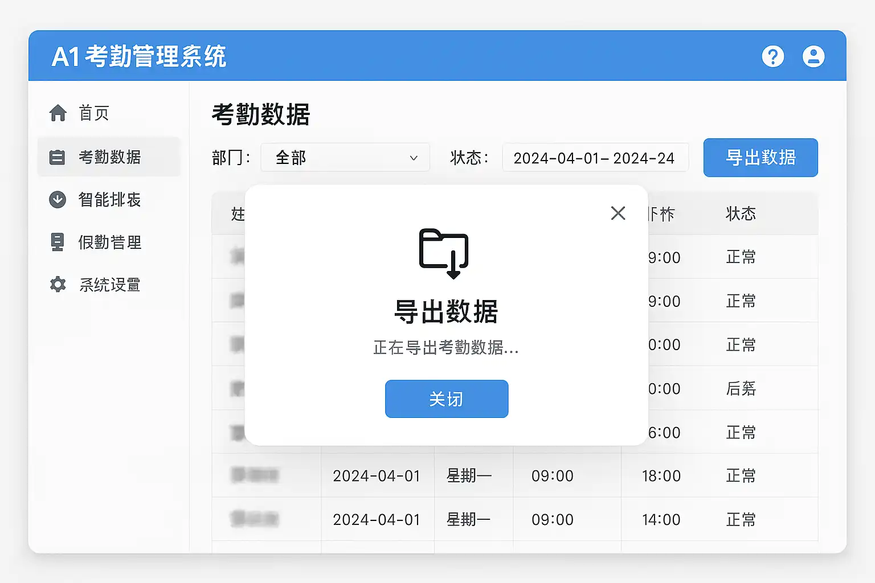Click the 正在导出考勤数据... message
Screen dimensions: 875x583
tap(446, 347)
